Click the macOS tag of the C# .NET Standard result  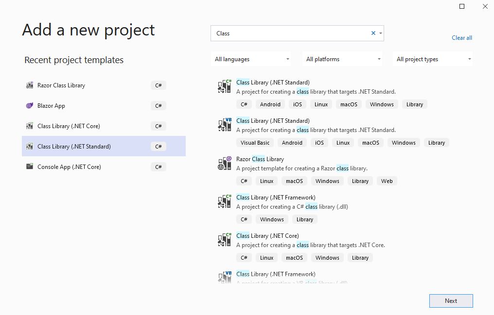click(349, 104)
